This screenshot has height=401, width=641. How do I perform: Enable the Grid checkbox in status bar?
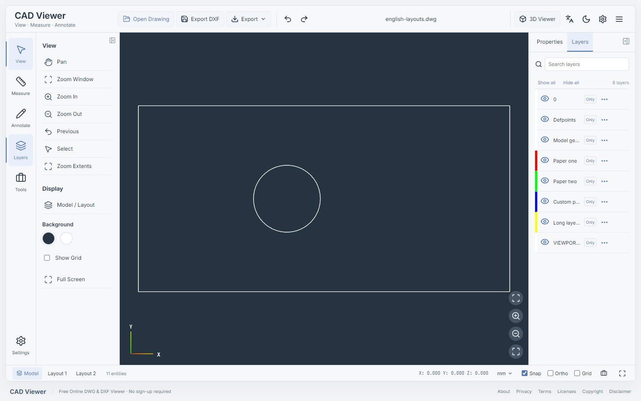tap(577, 373)
